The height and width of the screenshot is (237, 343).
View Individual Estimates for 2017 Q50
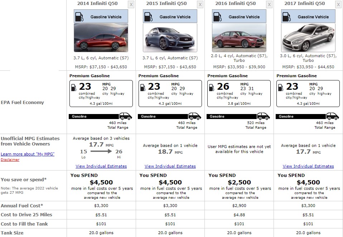308,166
